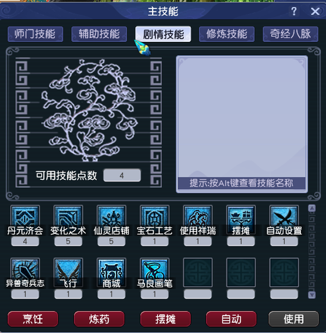This screenshot has height=333, width=326.
Task: Click the 使用 button
Action: pos(294,319)
